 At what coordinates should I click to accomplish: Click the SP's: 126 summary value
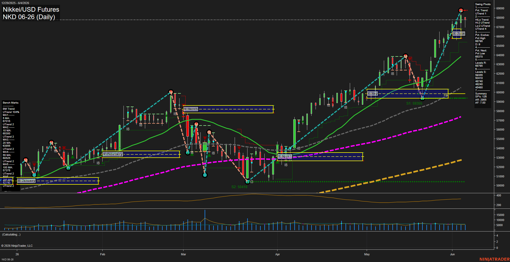click(481, 97)
